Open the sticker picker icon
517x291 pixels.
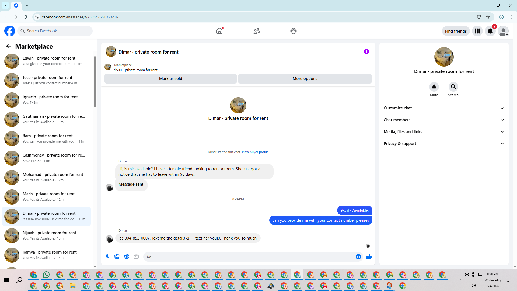click(x=127, y=257)
